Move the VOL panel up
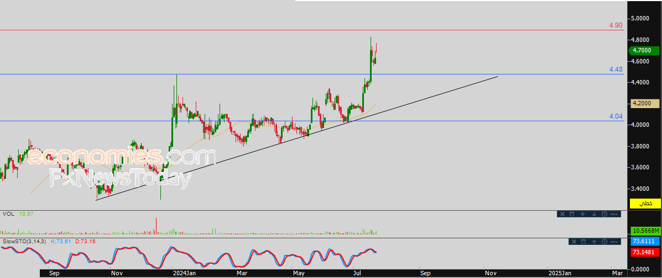The width and height of the screenshot is (662, 278). [x=582, y=214]
